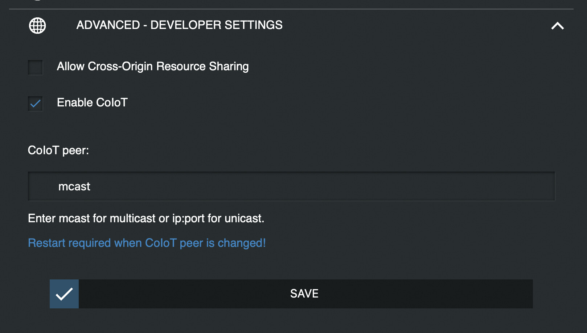Click the header row's empty space before the chevron
Screen dimensions: 587x333
(417, 25)
